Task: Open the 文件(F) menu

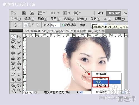Action: click(16, 19)
